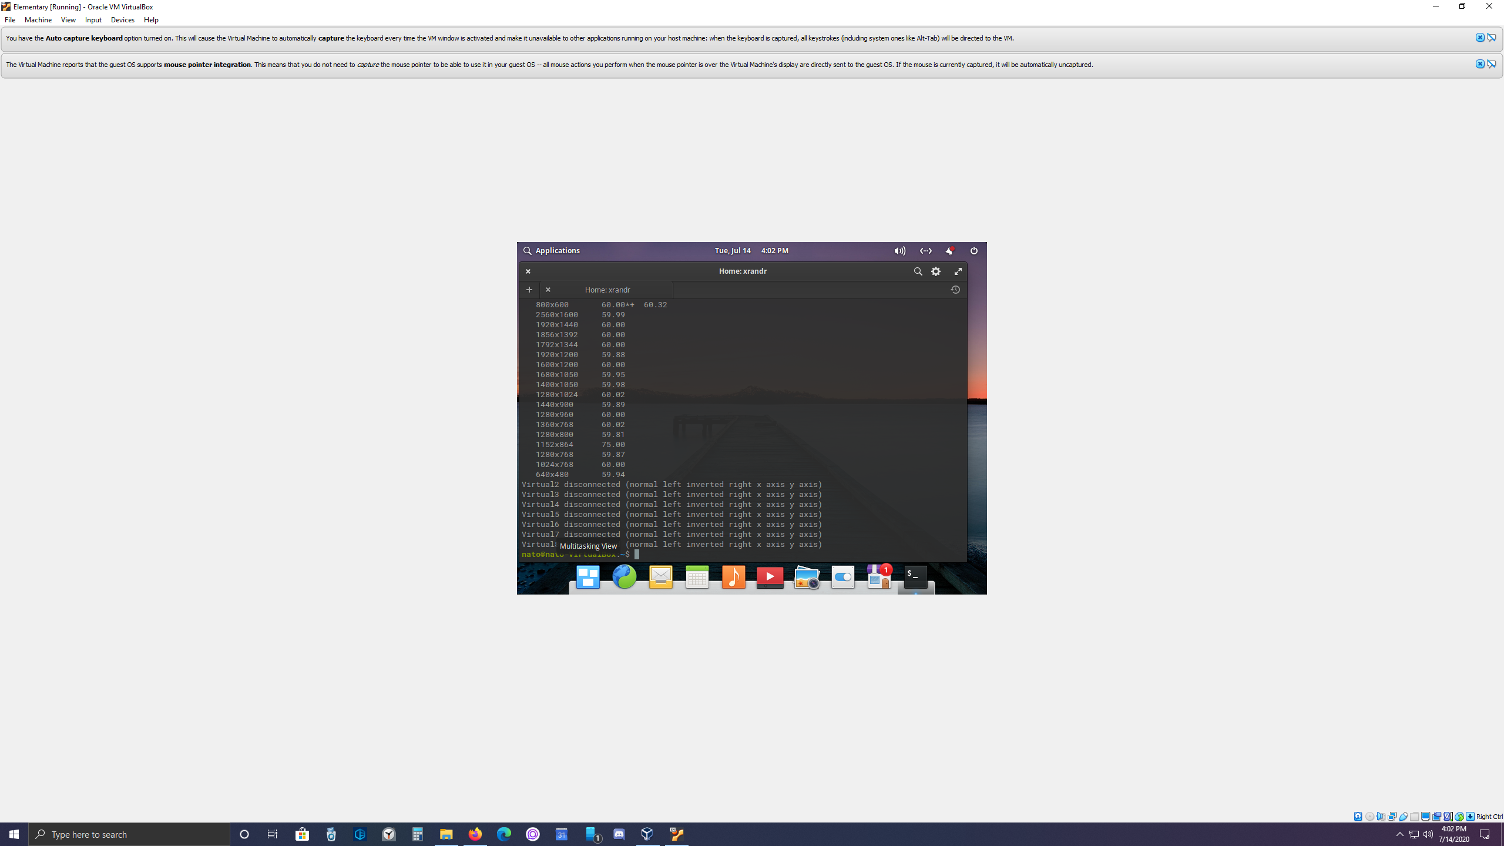Open the guest notifications bell indicator
This screenshot has height=846, width=1504.
click(x=949, y=251)
